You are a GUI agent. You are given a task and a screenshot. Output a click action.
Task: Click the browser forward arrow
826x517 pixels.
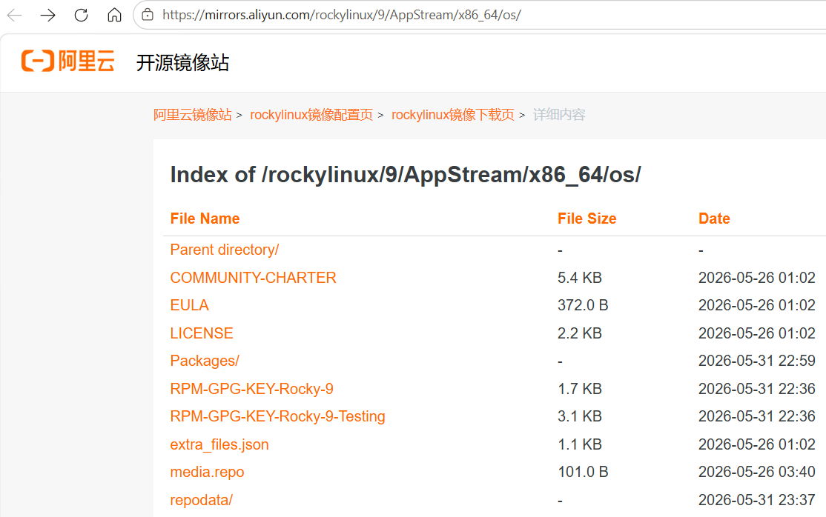coord(48,15)
